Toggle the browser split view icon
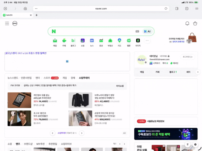This screenshot has width=202, height=151. click(x=177, y=9)
